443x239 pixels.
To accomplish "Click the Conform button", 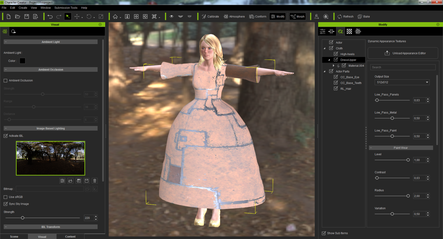I will (257, 17).
